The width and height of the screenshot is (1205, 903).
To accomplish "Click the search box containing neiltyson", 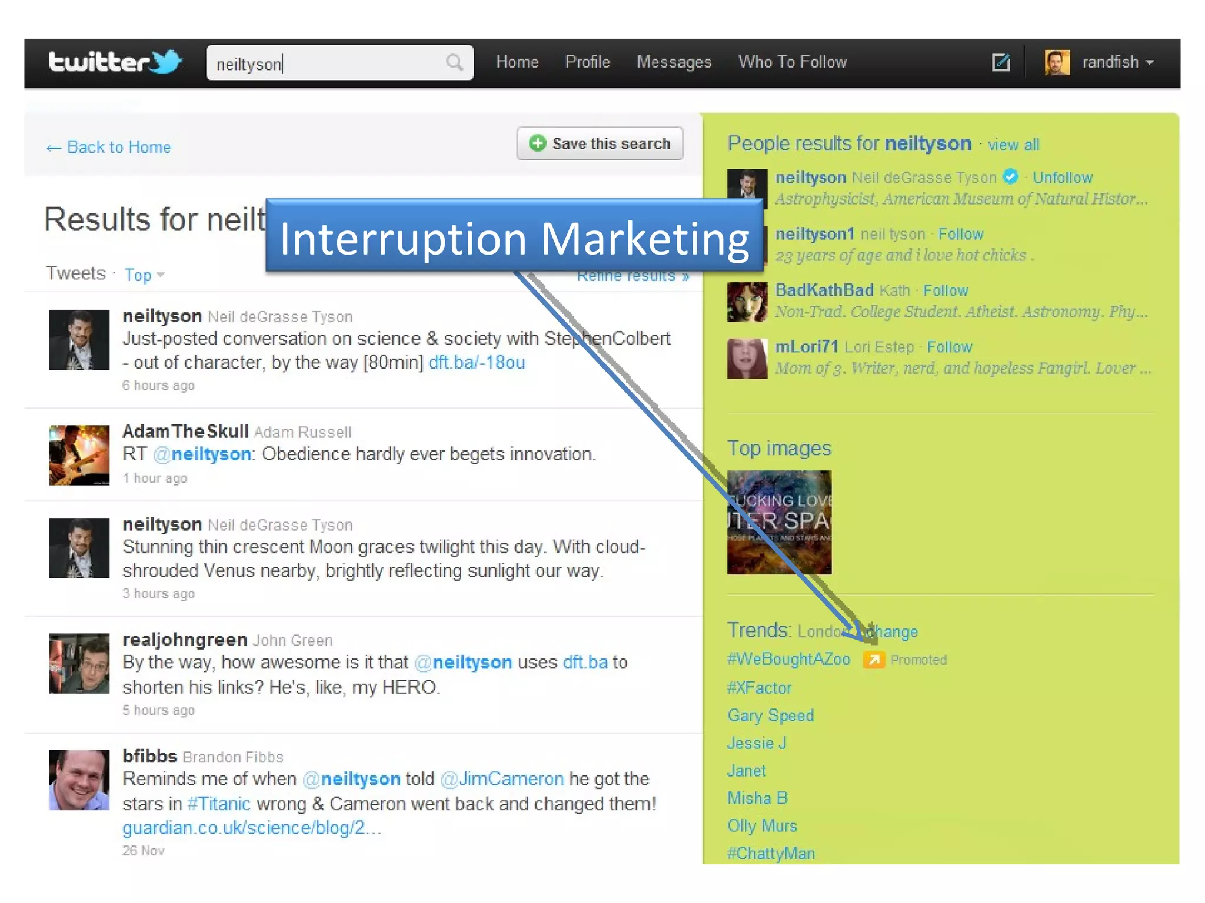I will [339, 62].
